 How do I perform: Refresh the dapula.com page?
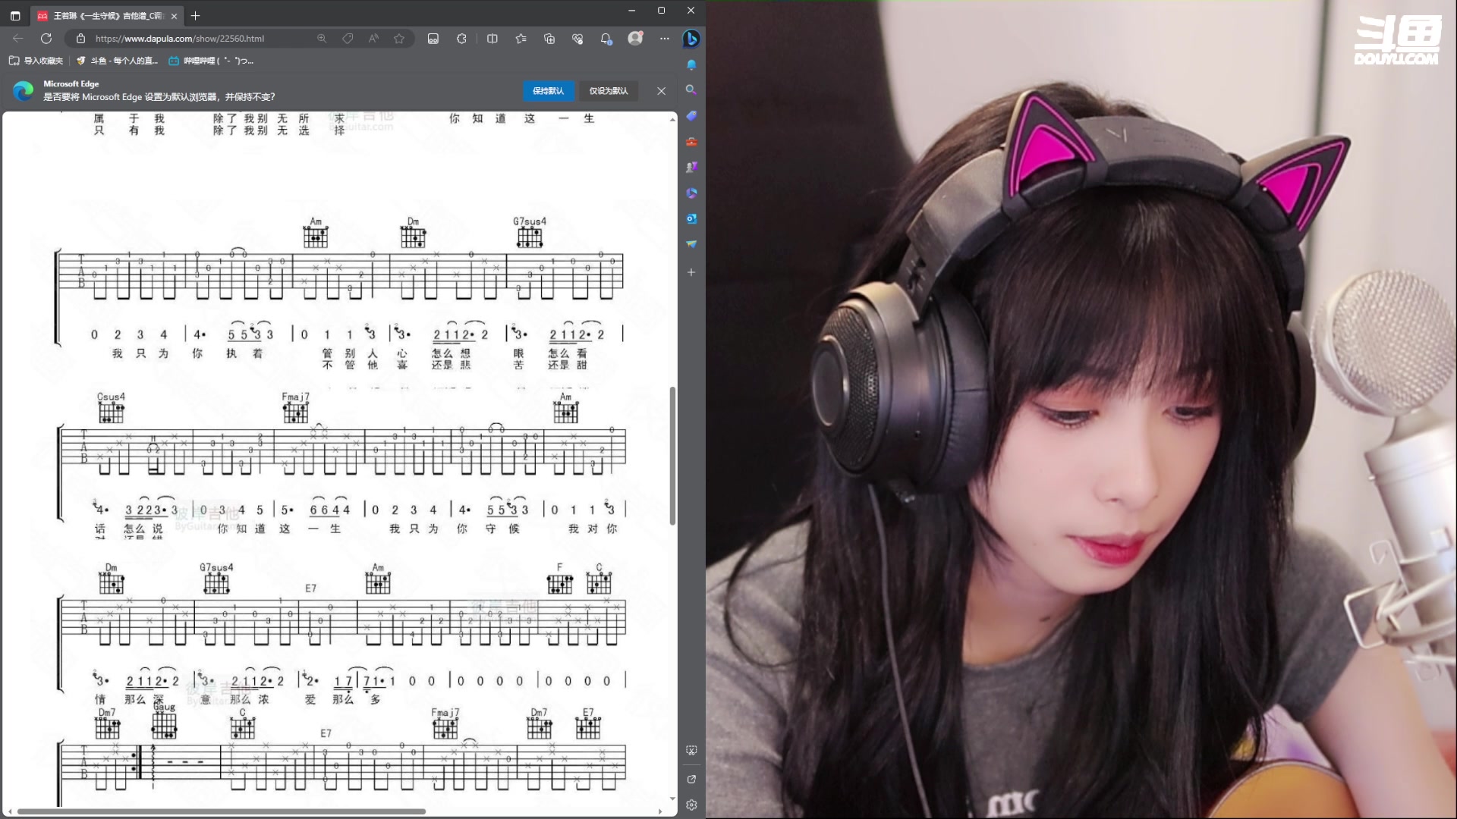46,39
